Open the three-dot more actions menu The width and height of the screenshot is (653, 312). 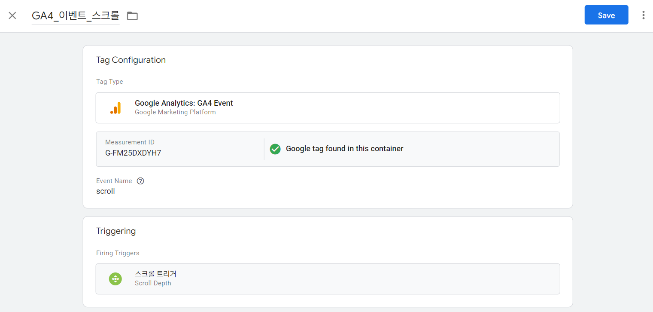[643, 15]
